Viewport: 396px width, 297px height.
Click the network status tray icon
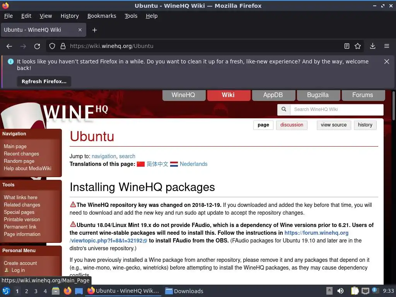click(365, 291)
